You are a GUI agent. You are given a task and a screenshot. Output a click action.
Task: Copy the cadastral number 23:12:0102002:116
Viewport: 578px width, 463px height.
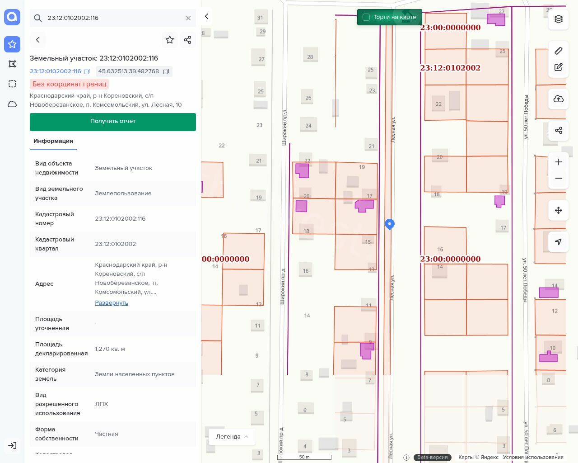[87, 71]
